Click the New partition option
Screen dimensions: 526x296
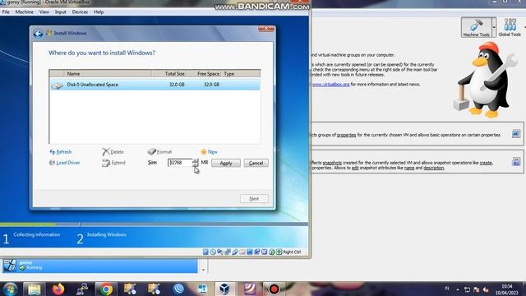coord(209,152)
